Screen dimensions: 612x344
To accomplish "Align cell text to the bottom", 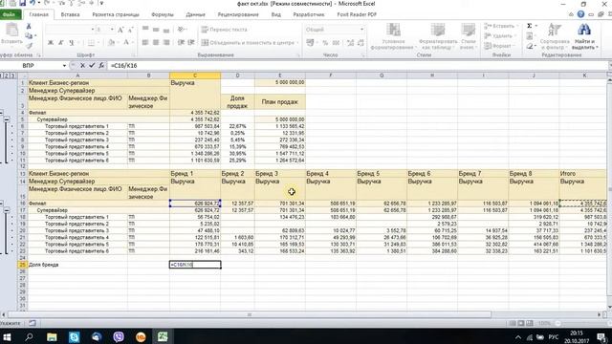I will tap(166, 30).
